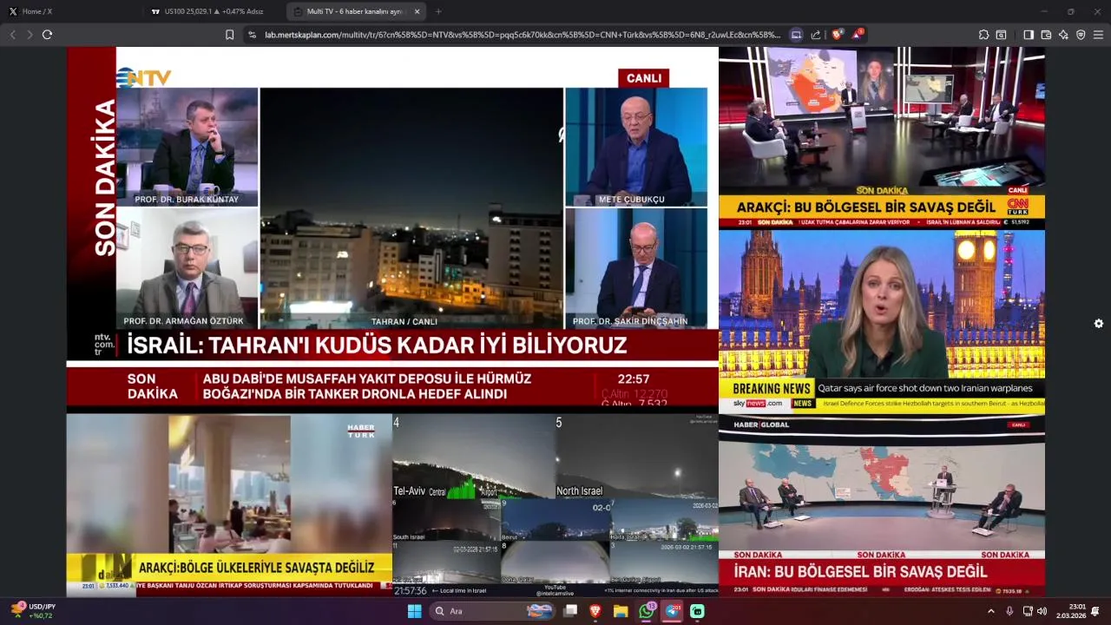Screen dimensions: 1111x625
Task: Select the Habertürk video stream
Action: click(x=229, y=505)
